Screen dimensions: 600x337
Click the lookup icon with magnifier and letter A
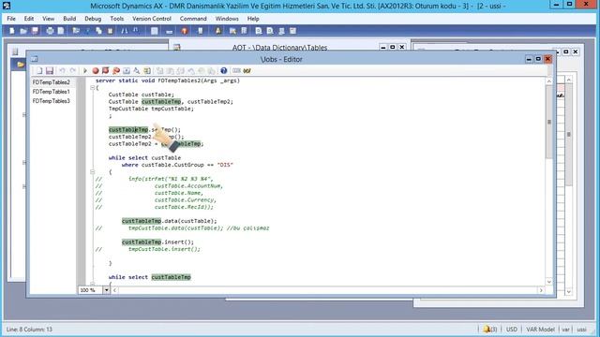tap(137, 71)
